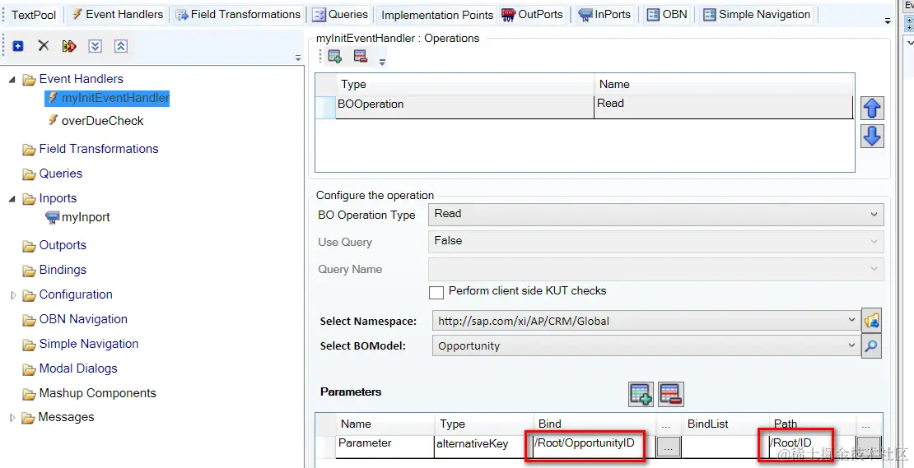Switch to Field Transformations tab
The height and width of the screenshot is (468, 914).
pyautogui.click(x=239, y=15)
